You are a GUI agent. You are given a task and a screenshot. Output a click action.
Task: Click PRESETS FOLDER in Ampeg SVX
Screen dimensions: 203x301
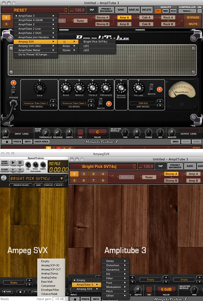[21, 185]
